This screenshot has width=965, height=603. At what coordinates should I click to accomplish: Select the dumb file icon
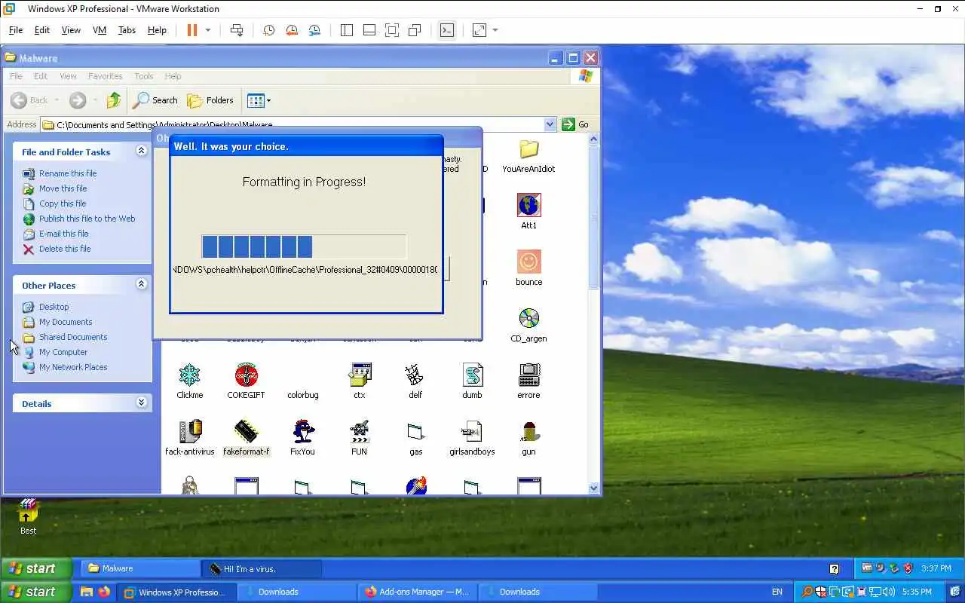[472, 375]
